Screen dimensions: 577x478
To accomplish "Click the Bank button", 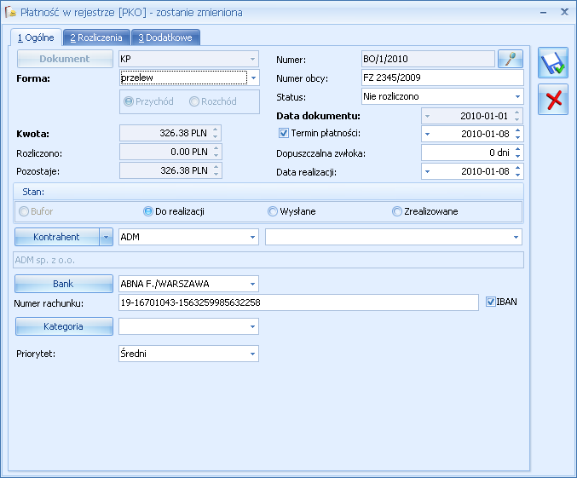I will point(64,284).
